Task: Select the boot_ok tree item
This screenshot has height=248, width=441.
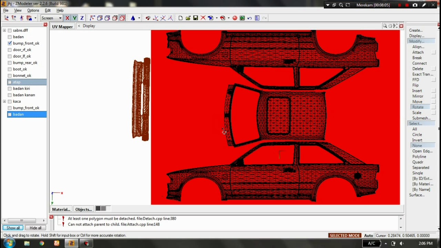Action: point(20,69)
